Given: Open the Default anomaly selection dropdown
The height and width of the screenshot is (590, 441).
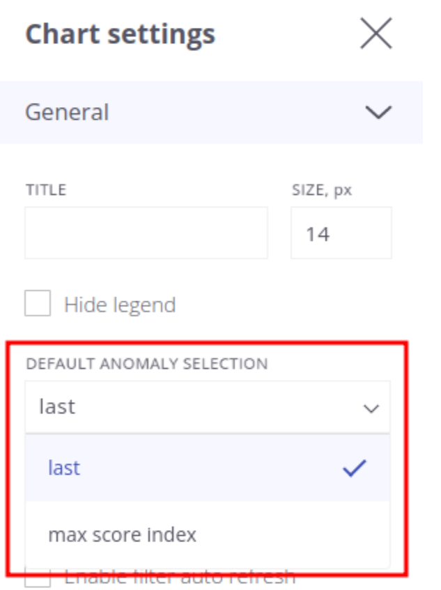Looking at the screenshot, I should [208, 407].
